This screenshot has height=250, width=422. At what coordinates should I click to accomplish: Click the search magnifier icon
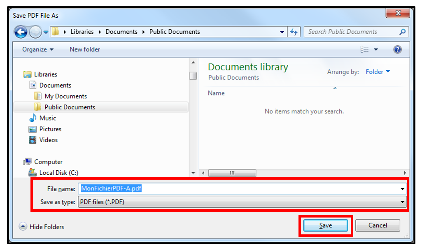click(402, 32)
